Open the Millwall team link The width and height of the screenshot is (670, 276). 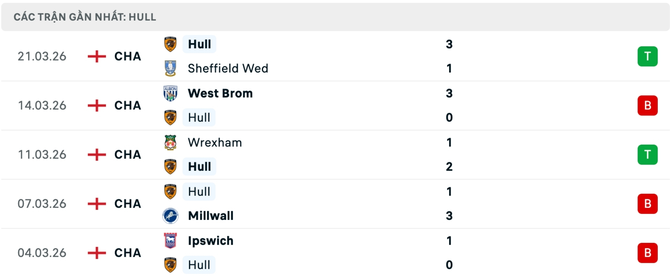click(211, 216)
